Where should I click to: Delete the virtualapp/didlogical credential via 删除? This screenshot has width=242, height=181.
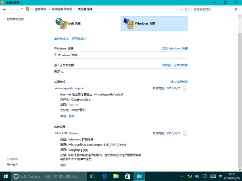coord(72,116)
